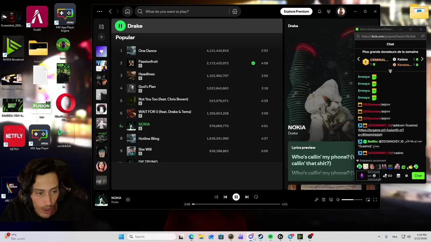
Task: Expand the system tray hidden icons chevron
Action: (379, 237)
